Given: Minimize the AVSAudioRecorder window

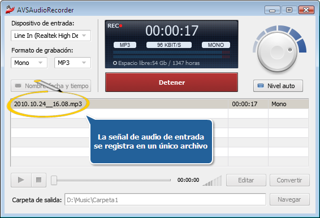Looking at the screenshot, I should click(272, 10).
